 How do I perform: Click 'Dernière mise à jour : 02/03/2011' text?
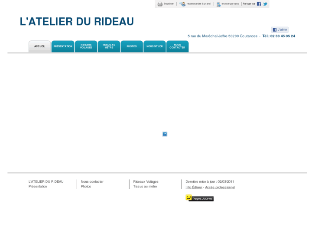pyautogui.click(x=210, y=181)
